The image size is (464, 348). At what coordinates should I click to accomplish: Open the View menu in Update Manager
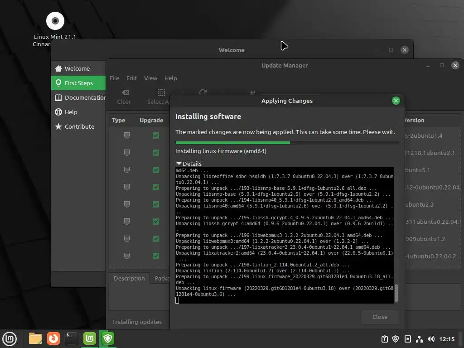(150, 78)
